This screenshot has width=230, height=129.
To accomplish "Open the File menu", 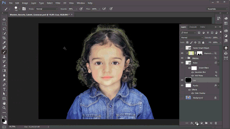I will [11, 3].
